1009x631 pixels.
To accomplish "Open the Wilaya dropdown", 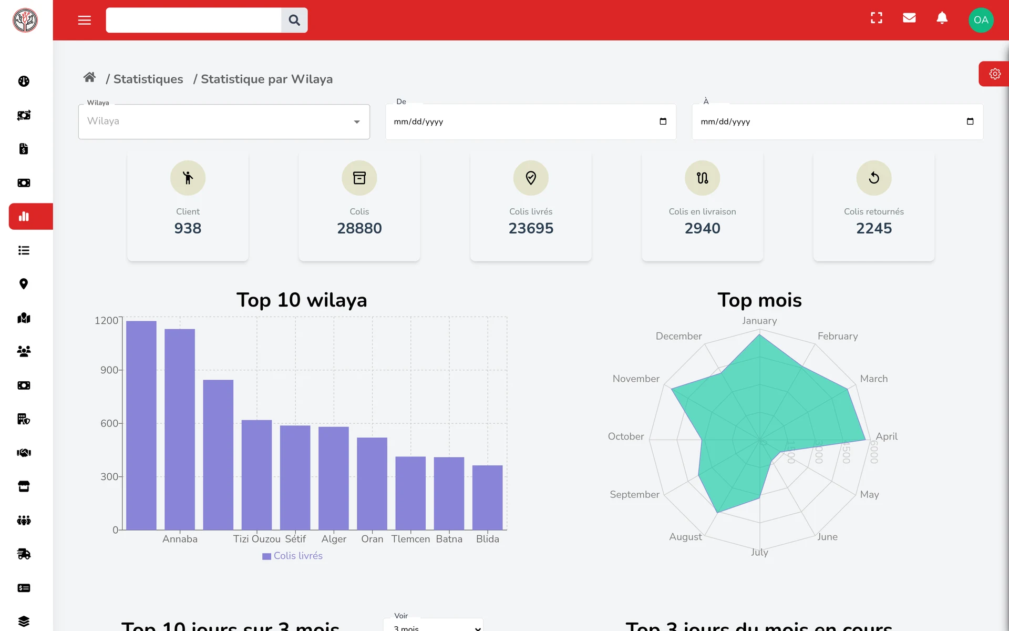I will (x=224, y=121).
